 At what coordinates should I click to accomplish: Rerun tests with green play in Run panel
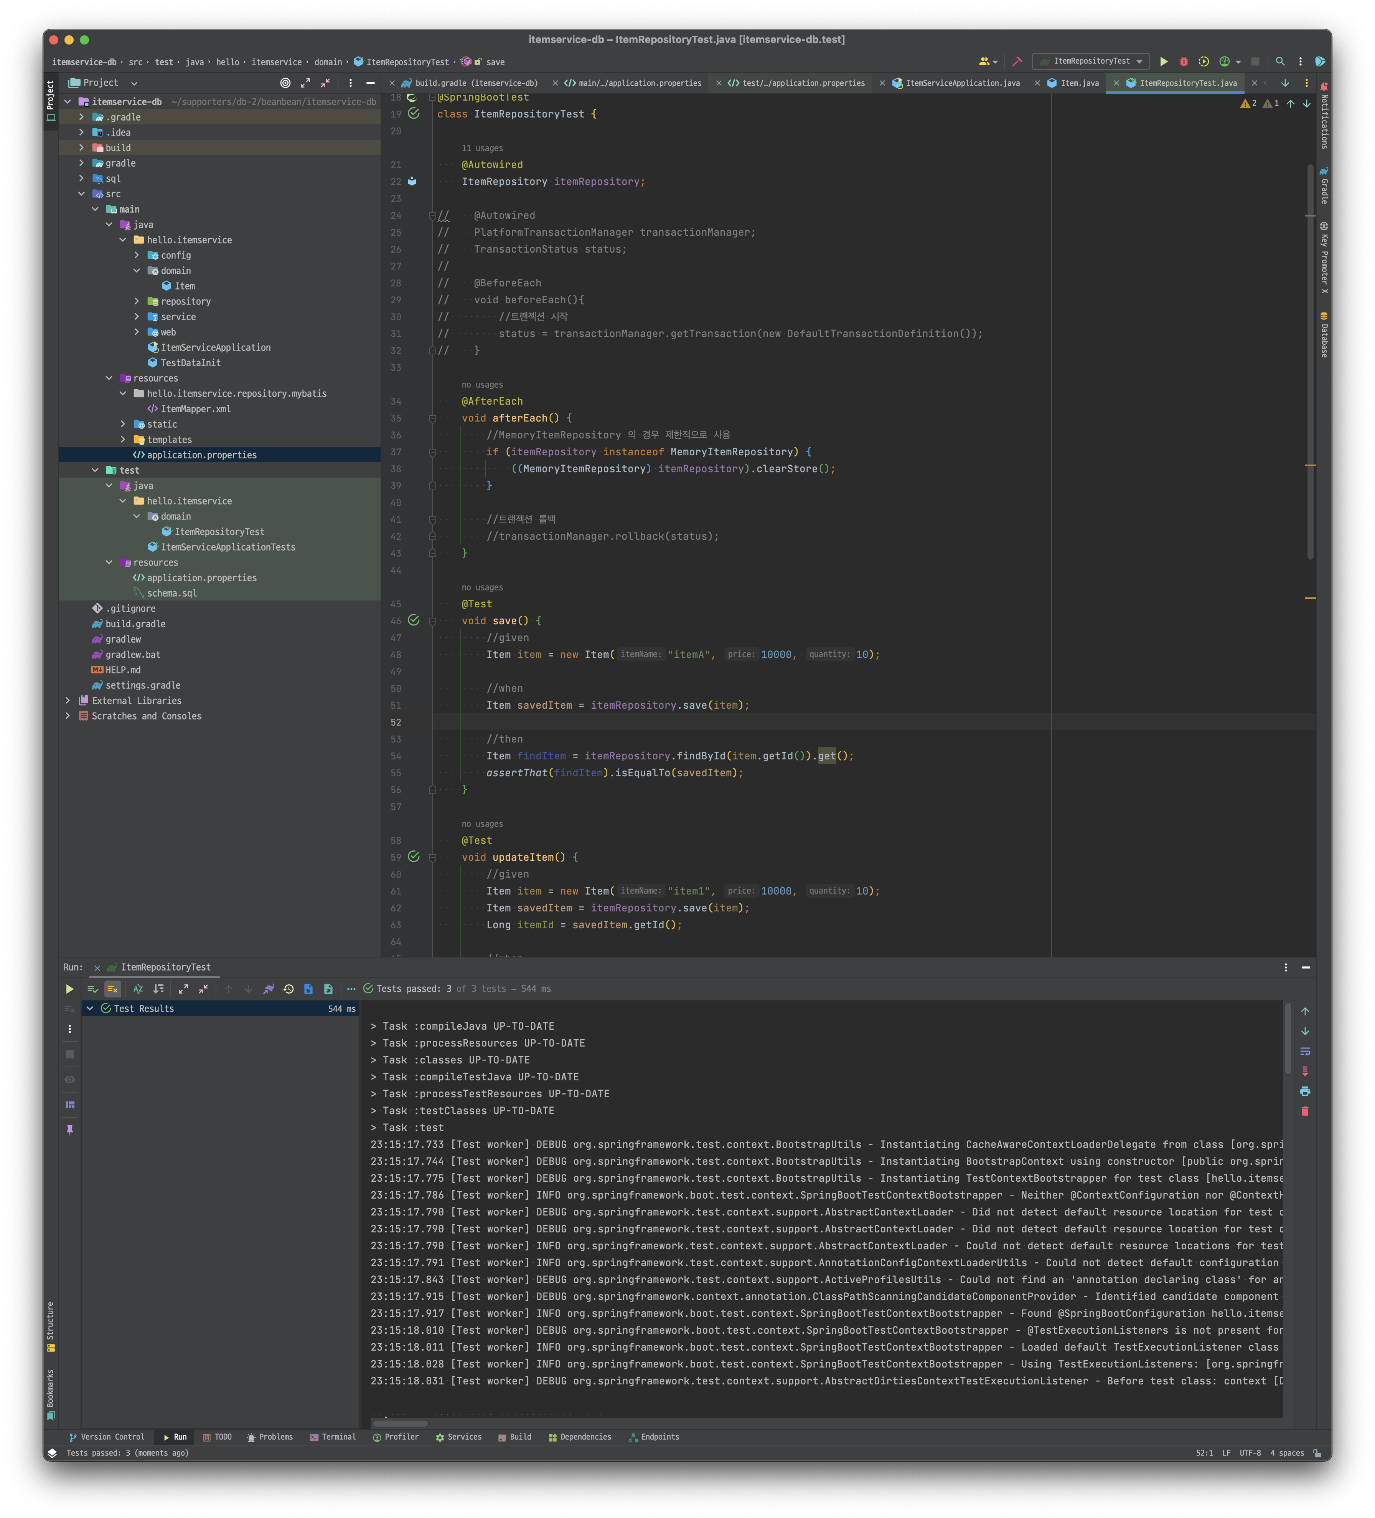69,989
